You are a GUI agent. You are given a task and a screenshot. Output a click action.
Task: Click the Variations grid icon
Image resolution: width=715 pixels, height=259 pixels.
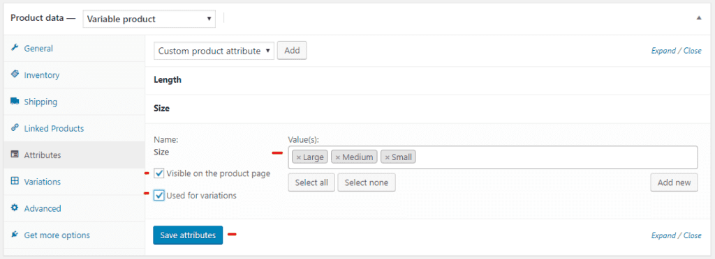[15, 181]
